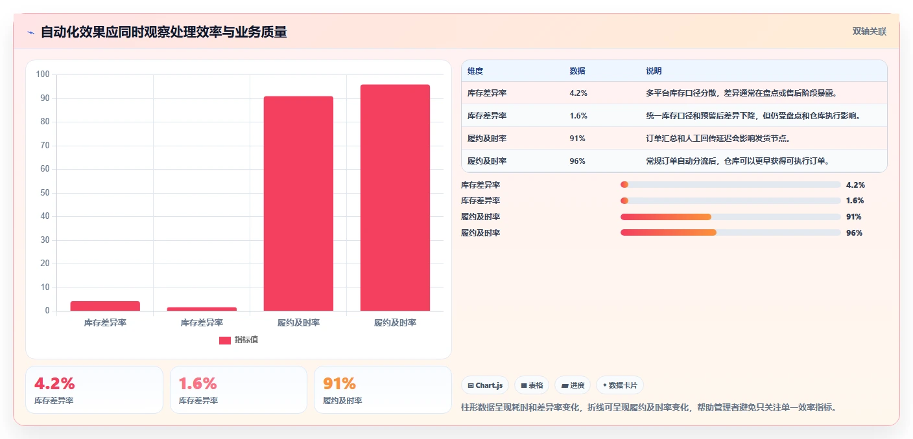Click the description starting 统一库存口径和预警后差异下降

point(754,116)
